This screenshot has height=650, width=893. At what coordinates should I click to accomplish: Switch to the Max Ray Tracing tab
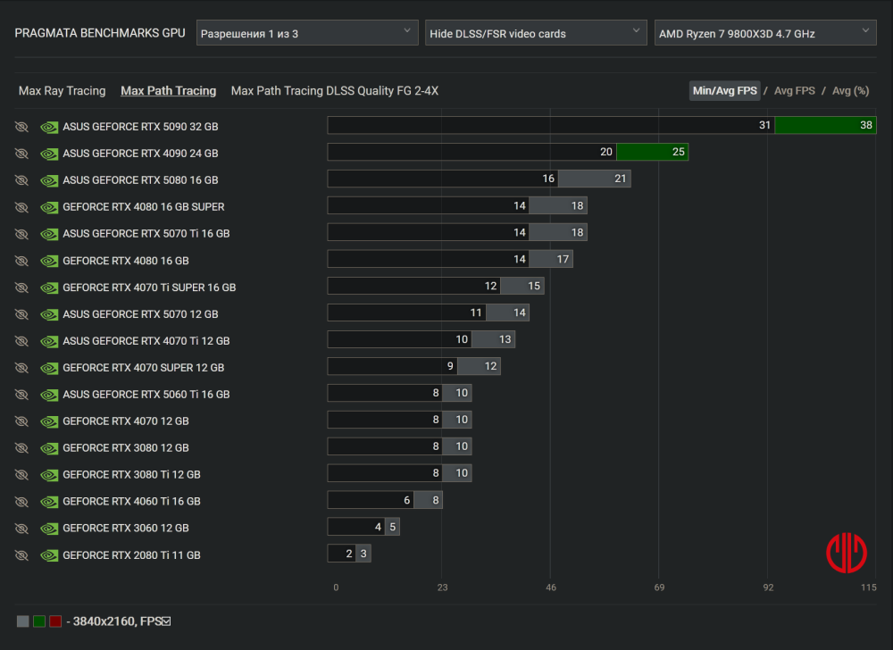pyautogui.click(x=63, y=91)
